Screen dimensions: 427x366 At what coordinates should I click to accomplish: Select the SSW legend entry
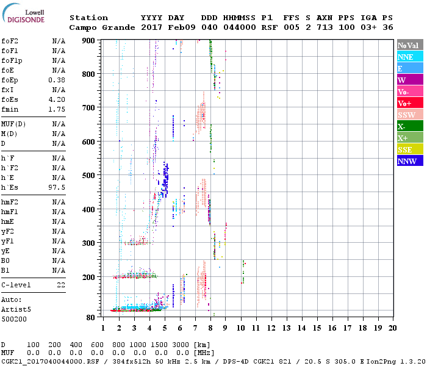409,115
